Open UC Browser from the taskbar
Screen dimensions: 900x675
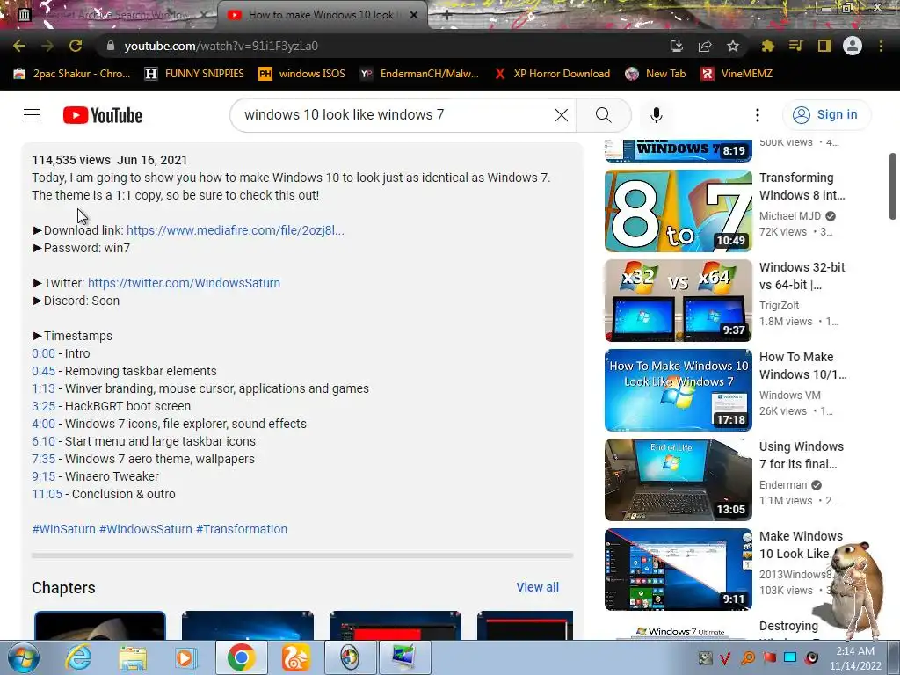point(295,657)
